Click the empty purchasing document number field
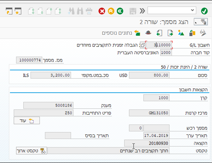Viewport: 212px width, 163px height. click(x=156, y=128)
